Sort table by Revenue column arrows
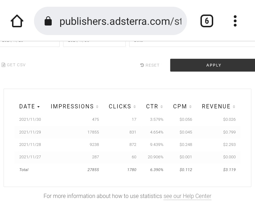Viewport: 255px width, 215px height. (x=234, y=107)
